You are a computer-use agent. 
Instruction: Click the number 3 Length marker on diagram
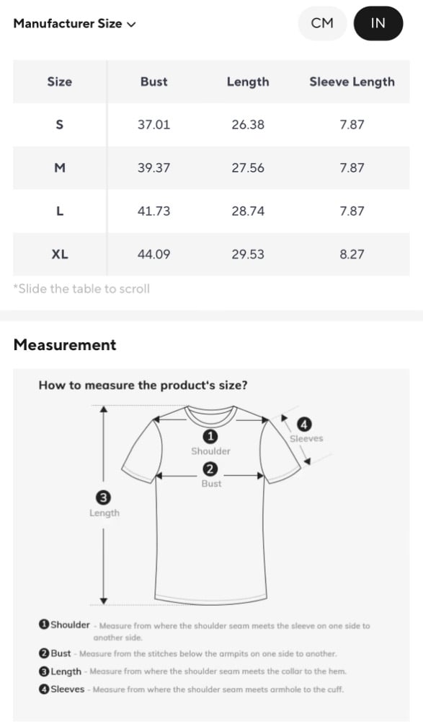tap(104, 497)
